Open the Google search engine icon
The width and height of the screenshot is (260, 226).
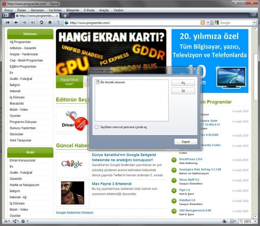pos(216,23)
